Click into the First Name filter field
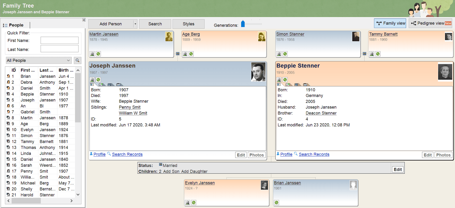Image resolution: width=455 pixels, height=208 pixels. (x=59, y=40)
